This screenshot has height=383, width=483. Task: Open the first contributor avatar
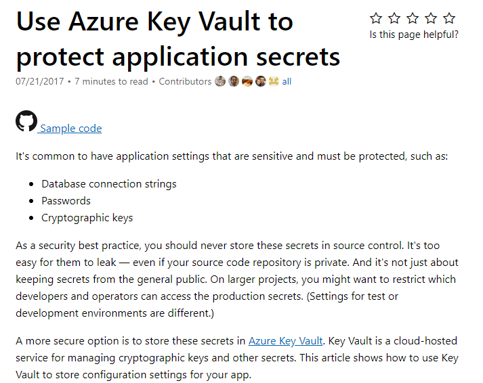pyautogui.click(x=220, y=81)
